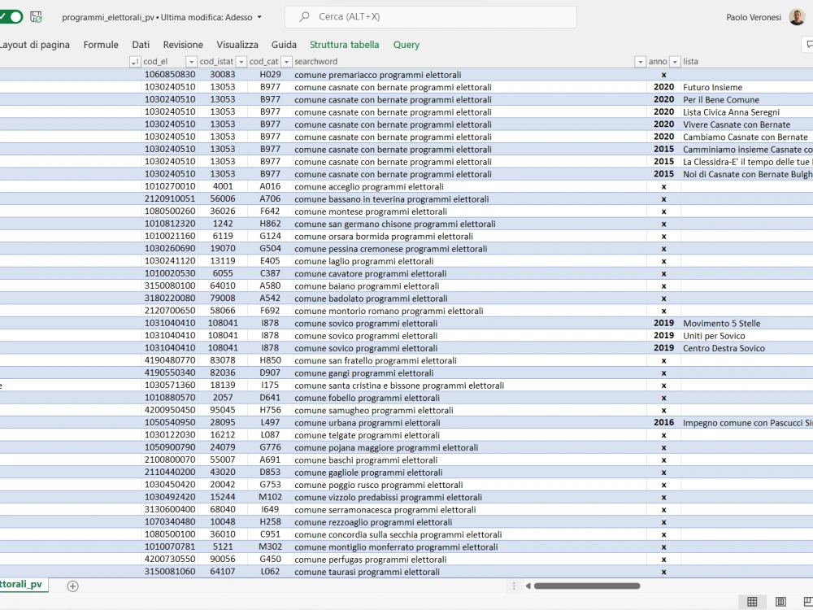This screenshot has height=610, width=813.
Task: Click the save icon next to AutoSave
Action: pyautogui.click(x=37, y=17)
